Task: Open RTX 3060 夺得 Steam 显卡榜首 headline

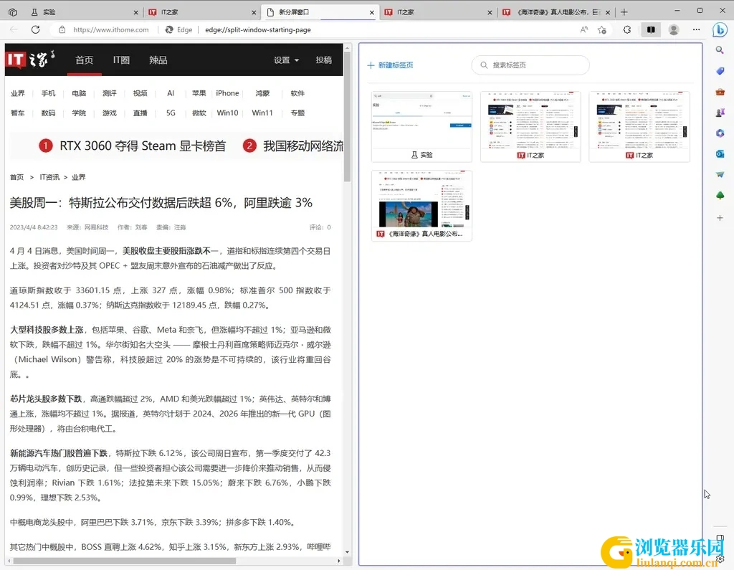Action: coord(143,146)
